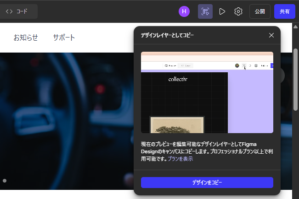Click the vertical scrollbar thumb
The height and width of the screenshot is (199, 299).
(x=295, y=78)
